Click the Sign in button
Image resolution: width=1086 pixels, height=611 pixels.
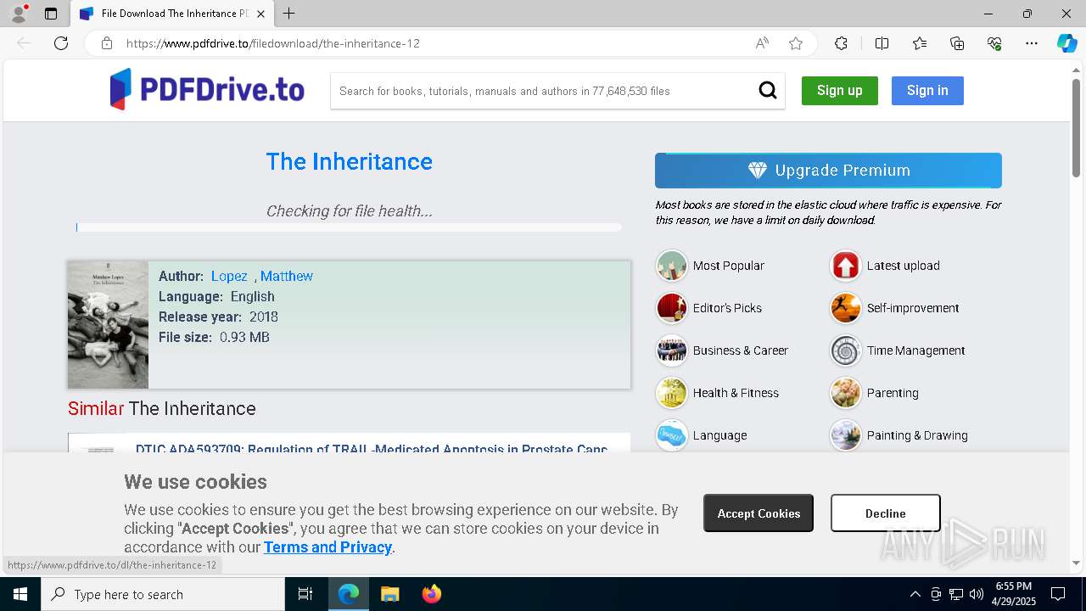(927, 91)
